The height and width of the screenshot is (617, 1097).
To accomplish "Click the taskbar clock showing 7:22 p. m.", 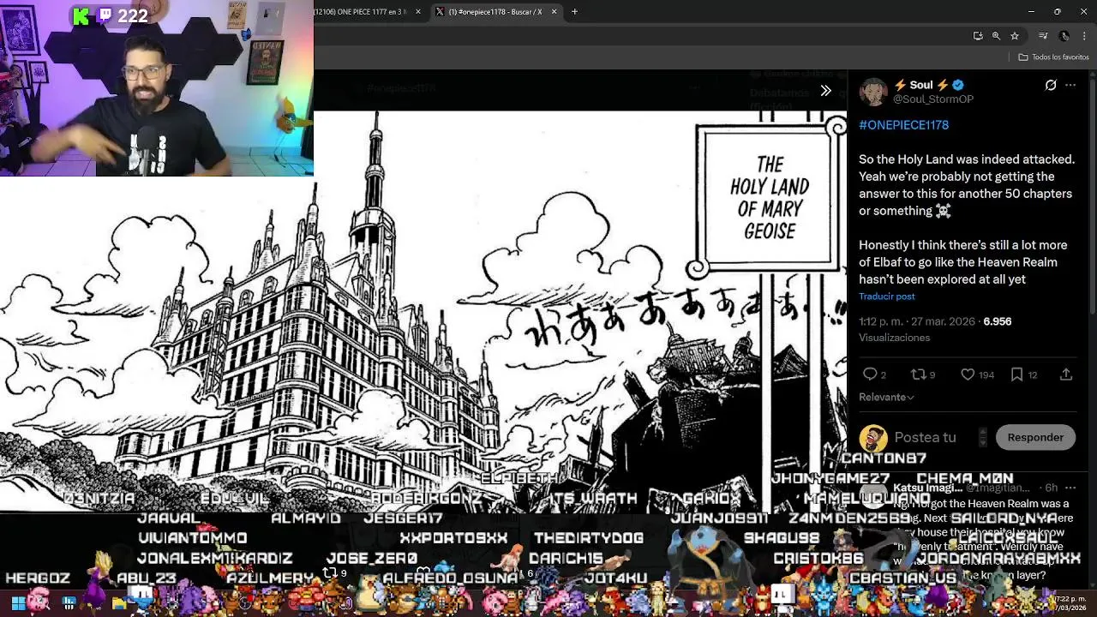I will [1070, 603].
